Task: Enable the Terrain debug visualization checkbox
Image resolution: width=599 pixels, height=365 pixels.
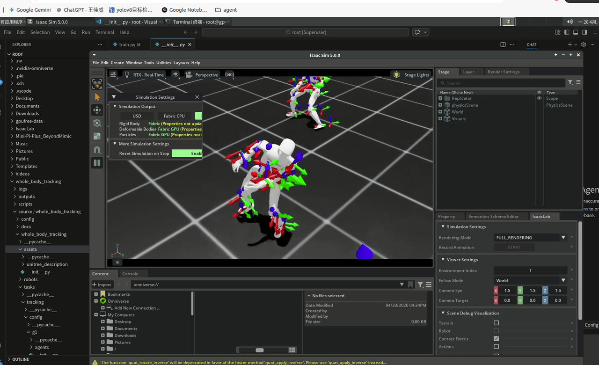Action: [496, 323]
